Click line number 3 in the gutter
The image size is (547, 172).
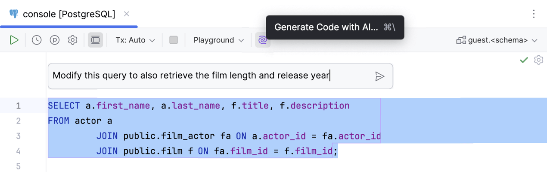[x=18, y=136]
